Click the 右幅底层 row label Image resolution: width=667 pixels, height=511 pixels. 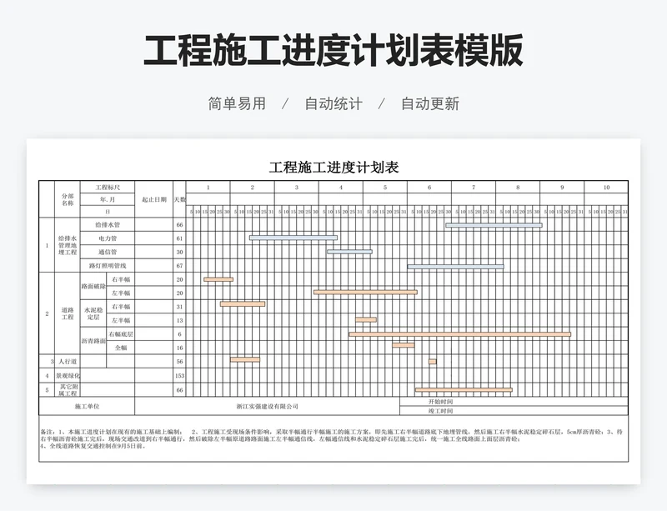[x=121, y=334]
